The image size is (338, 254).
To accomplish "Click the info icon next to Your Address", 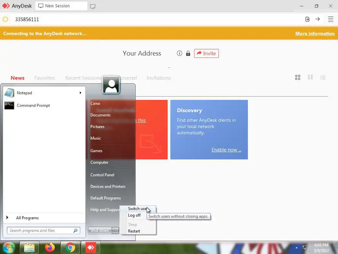I will [180, 53].
